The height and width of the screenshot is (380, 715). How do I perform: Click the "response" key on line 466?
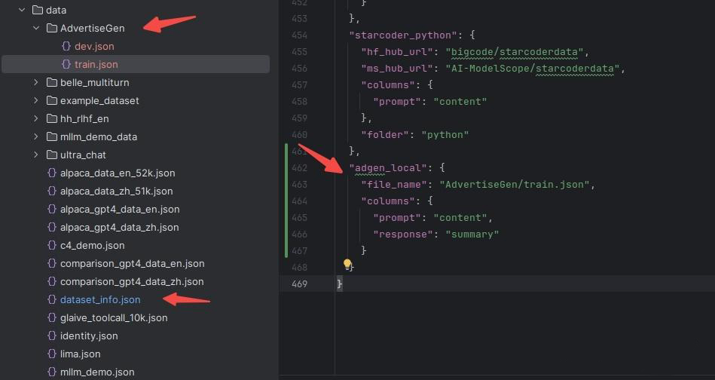[402, 234]
